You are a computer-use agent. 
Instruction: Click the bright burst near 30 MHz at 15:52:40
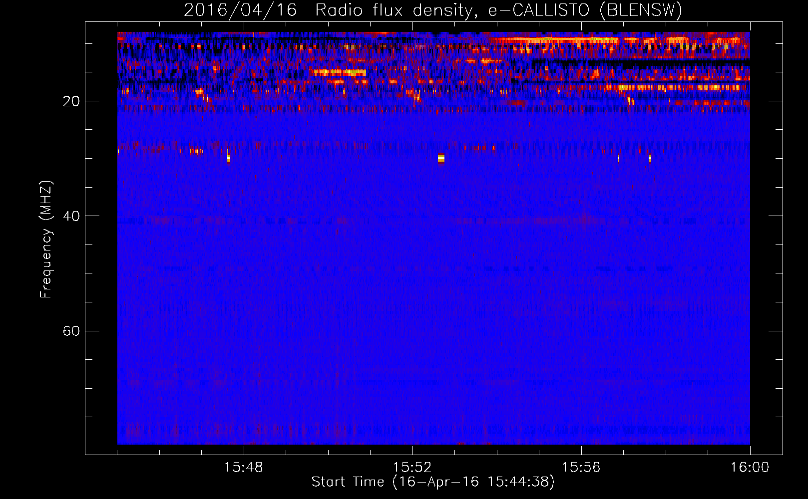pos(441,158)
